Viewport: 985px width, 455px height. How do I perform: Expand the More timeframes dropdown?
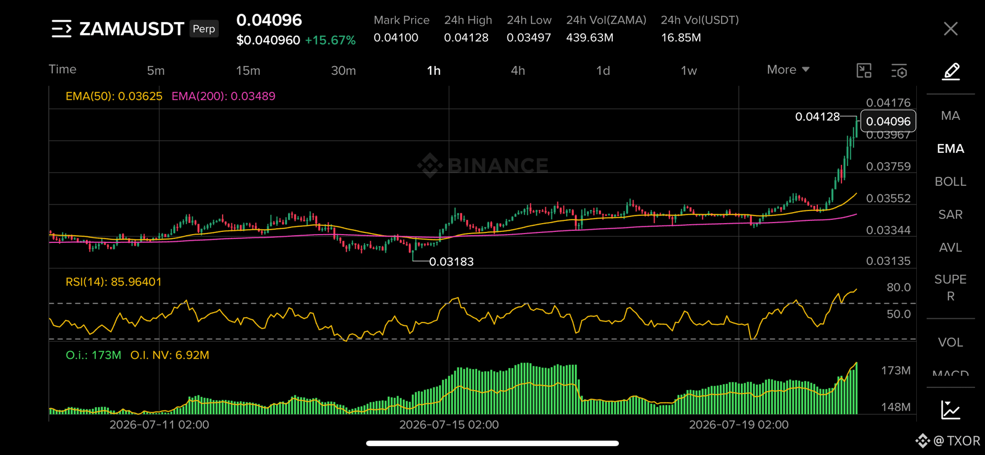point(788,70)
